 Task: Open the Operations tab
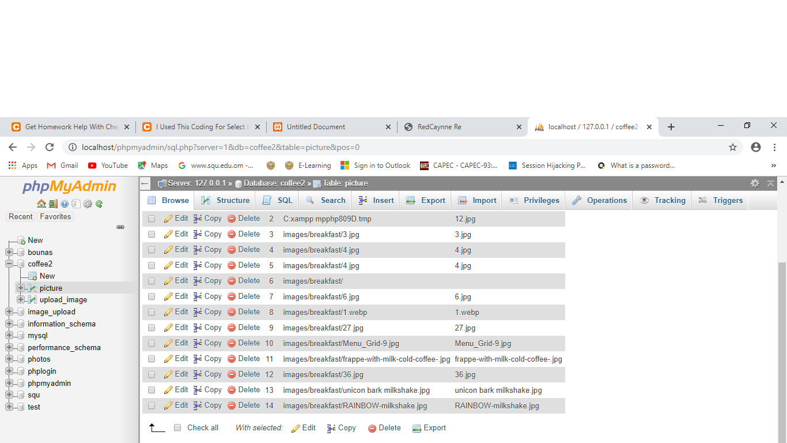coord(599,200)
